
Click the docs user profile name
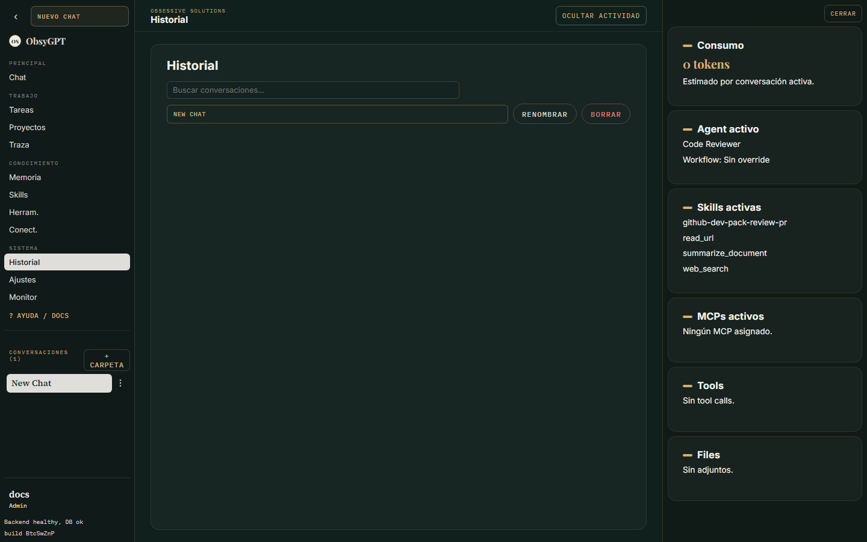click(x=19, y=494)
